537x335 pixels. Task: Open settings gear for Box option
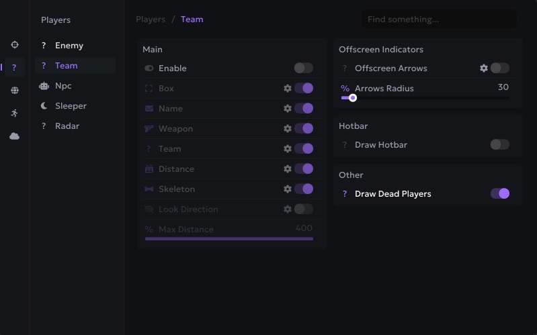pos(288,89)
